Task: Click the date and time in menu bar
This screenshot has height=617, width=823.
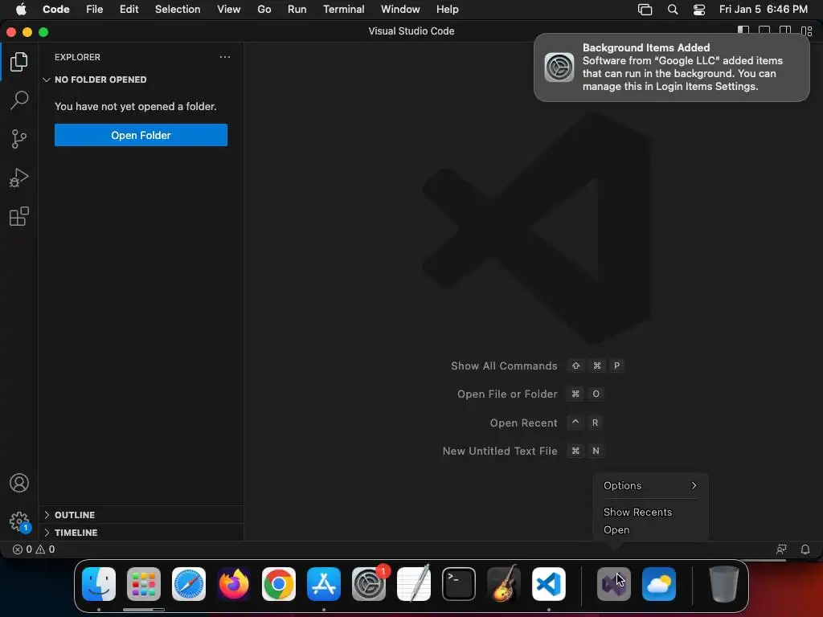Action: coord(764,10)
